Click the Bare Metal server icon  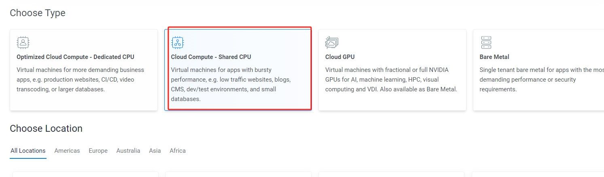486,42
